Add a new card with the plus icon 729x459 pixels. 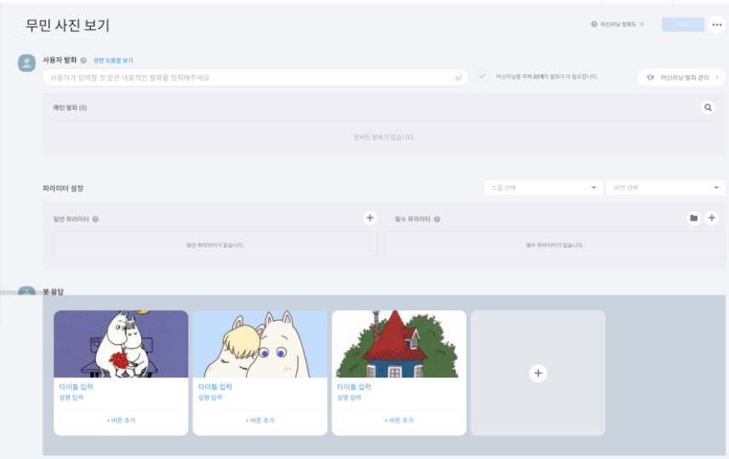click(538, 373)
